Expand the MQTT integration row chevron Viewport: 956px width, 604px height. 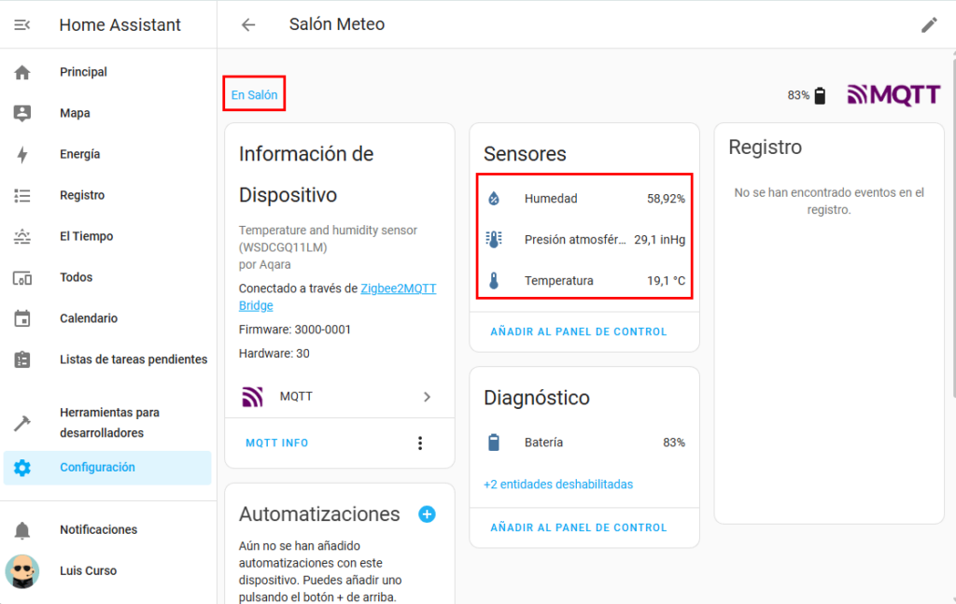tap(427, 397)
